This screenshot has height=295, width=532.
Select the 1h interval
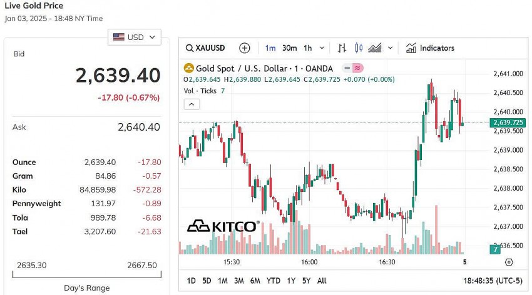pyautogui.click(x=308, y=48)
